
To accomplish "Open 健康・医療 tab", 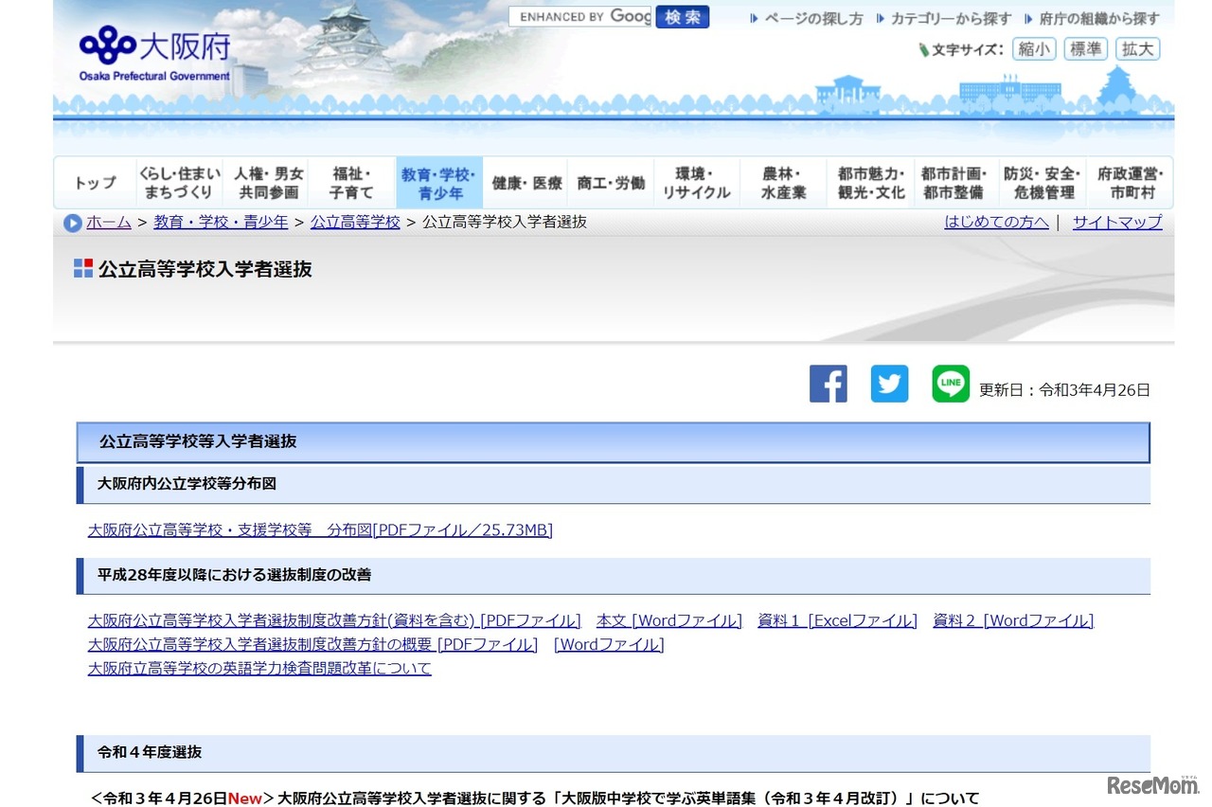I will (x=526, y=183).
